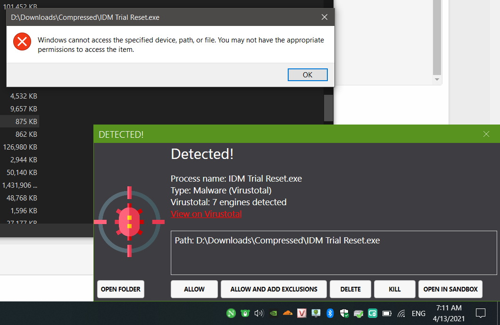Click the ENG language indicator
The image size is (500, 325).
coord(418,314)
